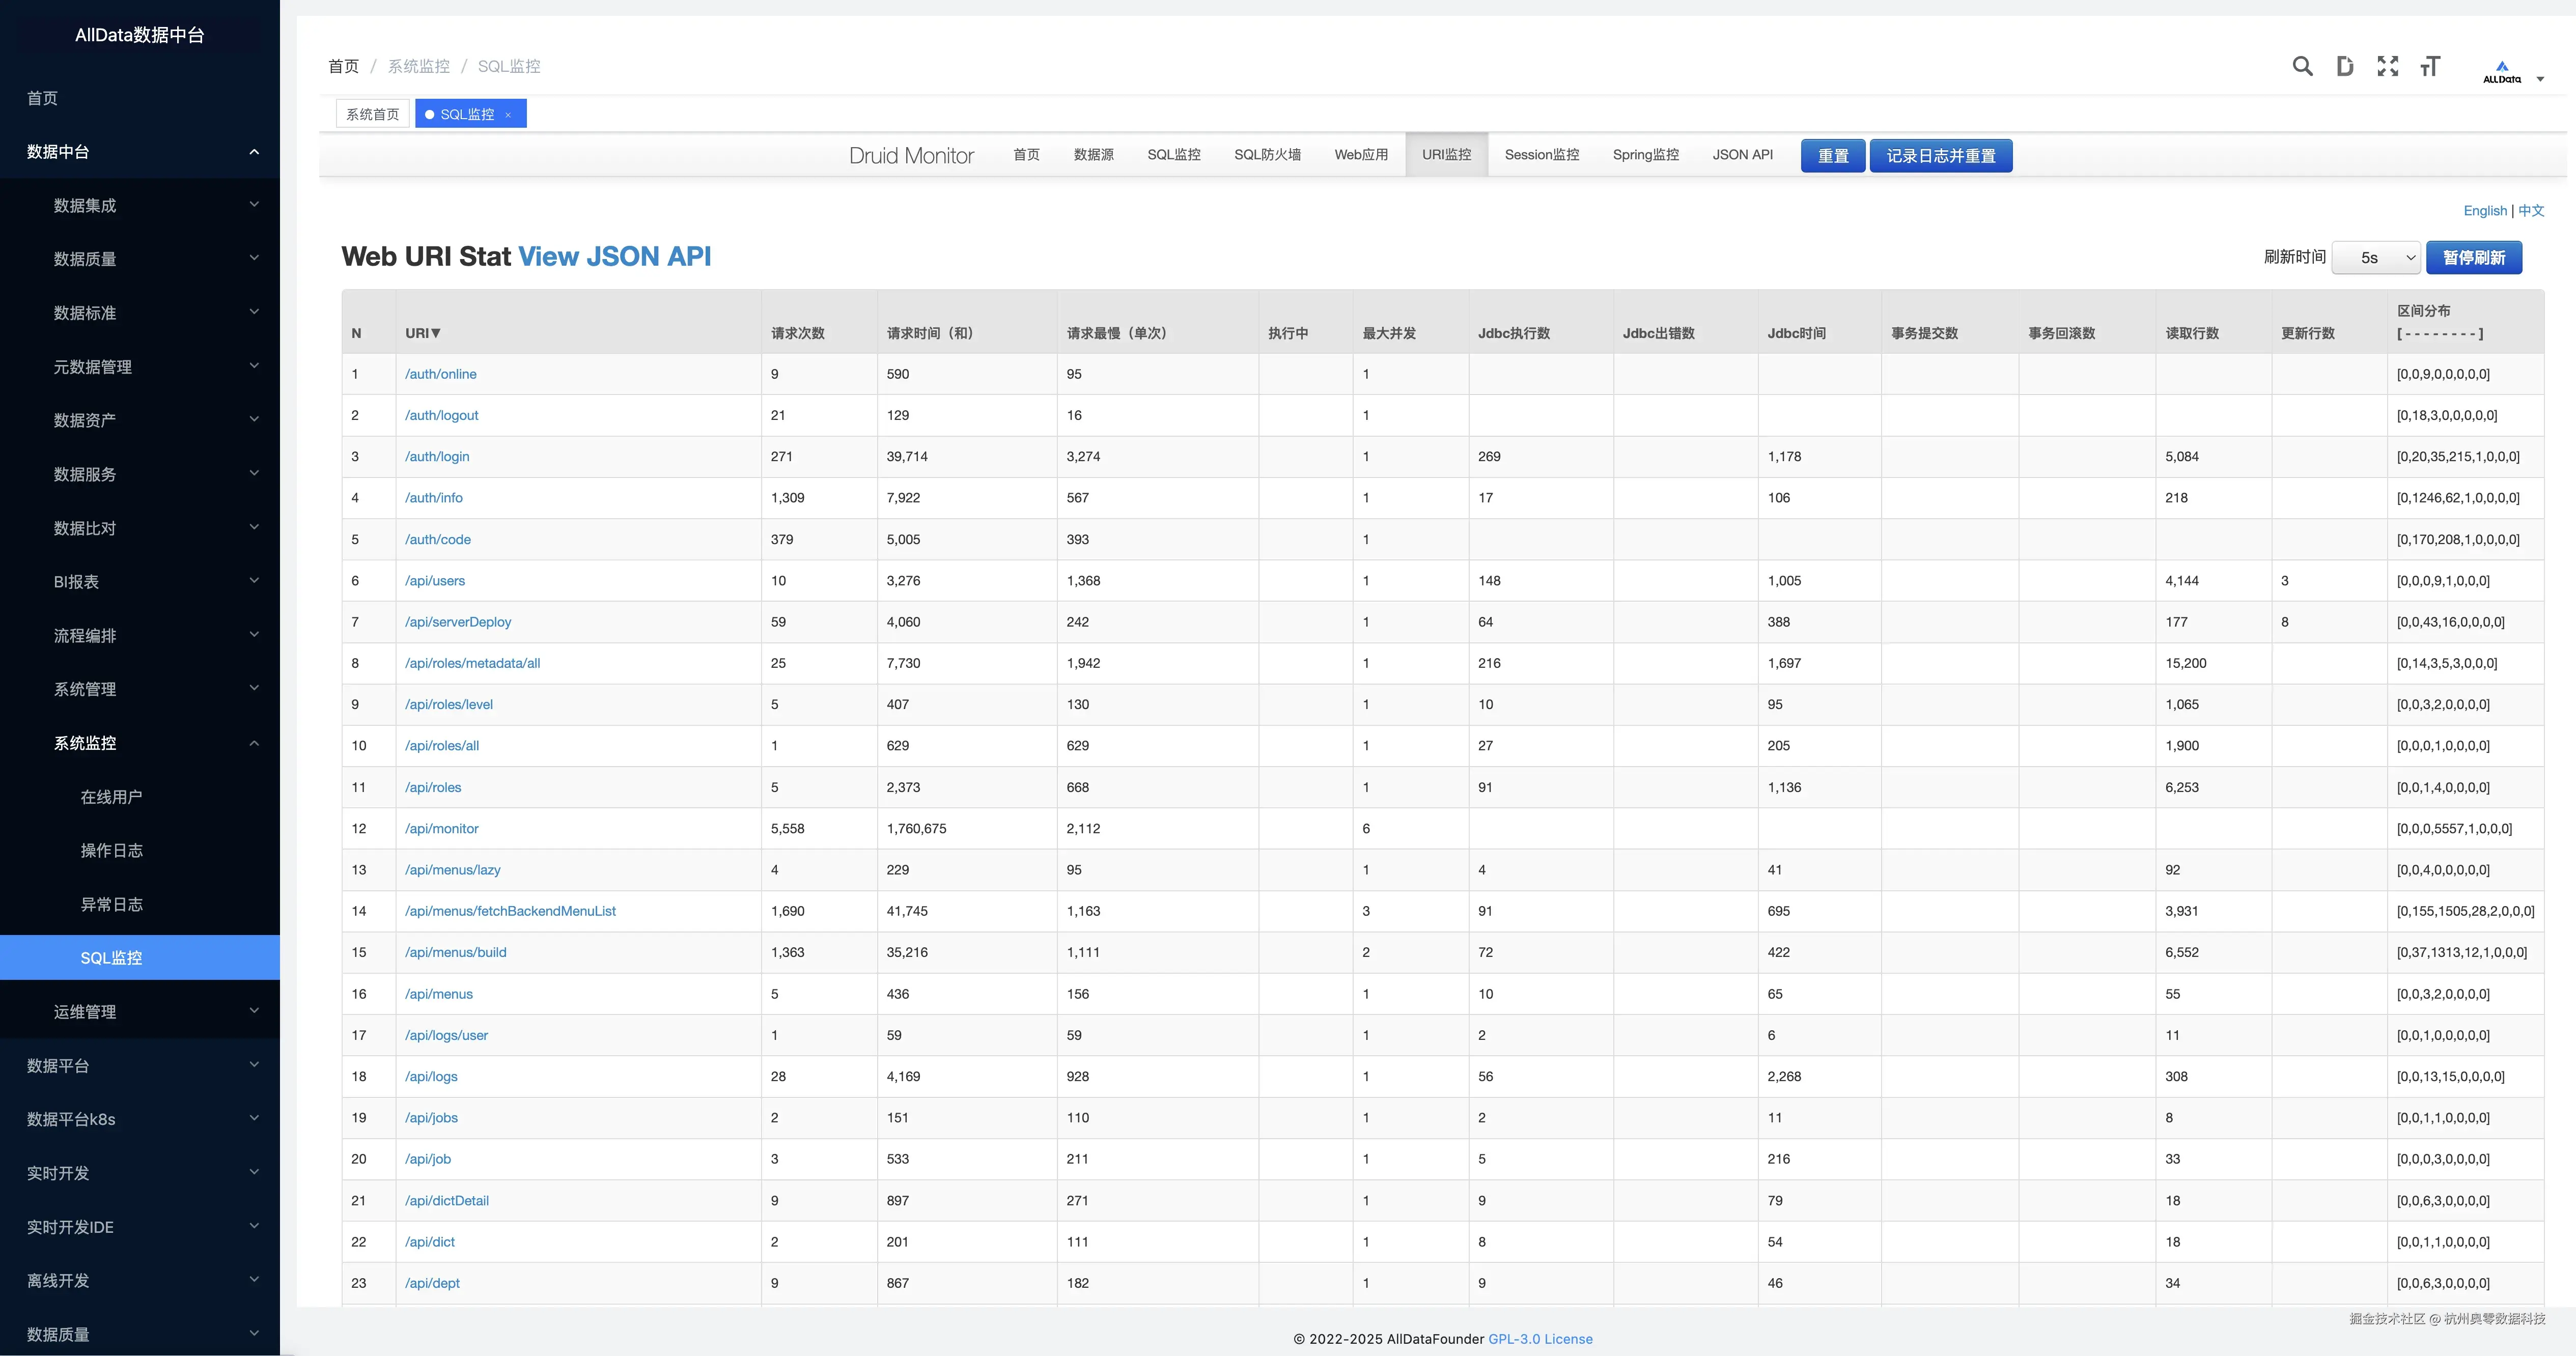Open the View JSON API link
This screenshot has height=1356, width=2576.
614,257
